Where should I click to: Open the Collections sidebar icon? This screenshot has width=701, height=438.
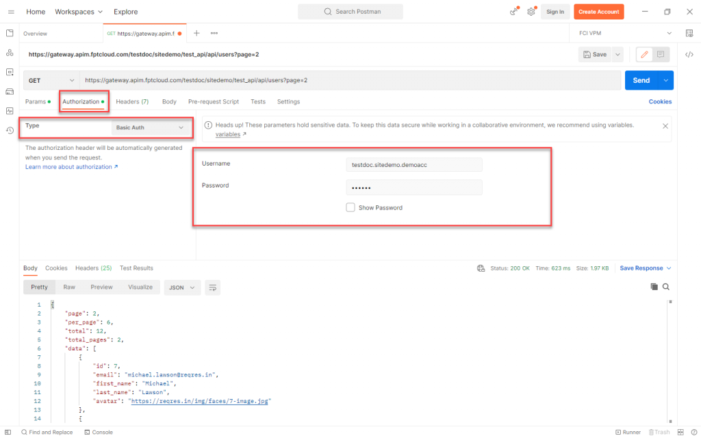10,33
